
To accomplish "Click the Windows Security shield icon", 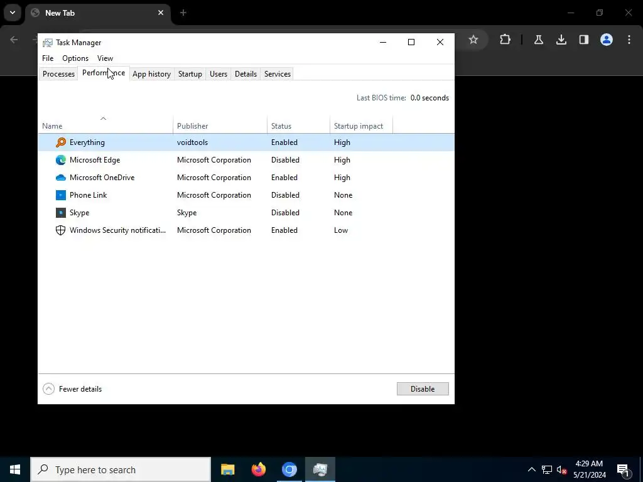I will tap(61, 230).
